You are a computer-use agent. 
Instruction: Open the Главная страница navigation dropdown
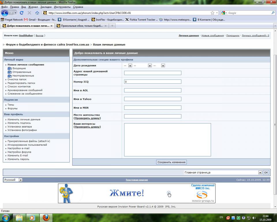pyautogui.click(x=260, y=173)
